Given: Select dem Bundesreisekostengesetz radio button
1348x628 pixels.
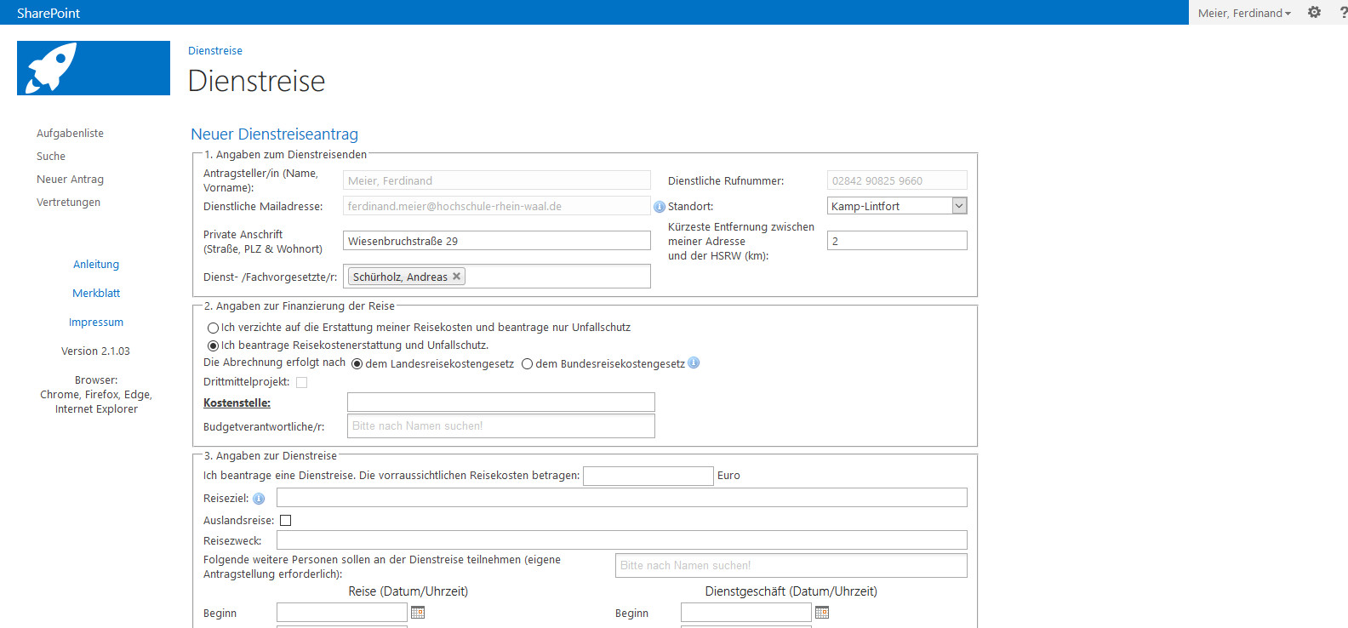Looking at the screenshot, I should point(528,364).
